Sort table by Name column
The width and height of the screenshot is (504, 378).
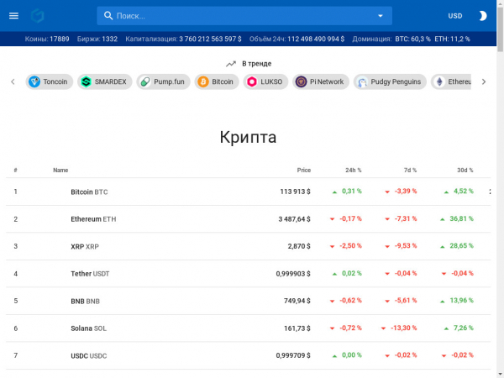click(x=60, y=170)
